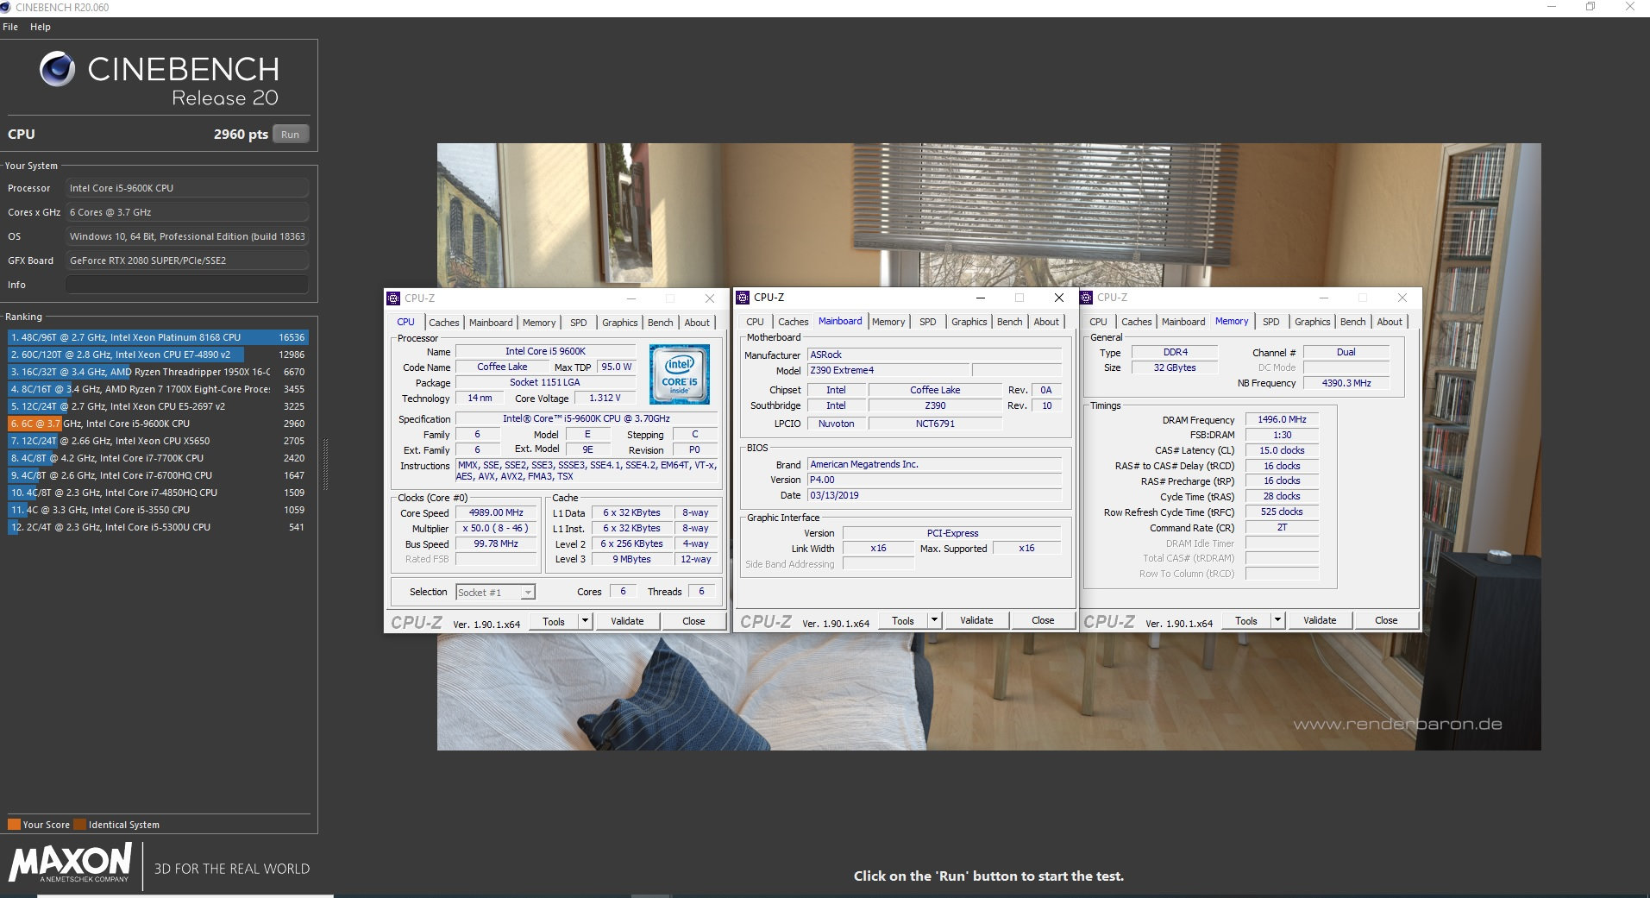This screenshot has height=898, width=1650.
Task: Select ranking entry Intel Core i7-4850HQ
Action: (x=158, y=493)
